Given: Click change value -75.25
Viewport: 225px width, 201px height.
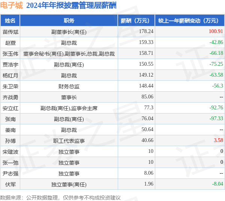Looking at the screenshot, I should [x=216, y=64].
